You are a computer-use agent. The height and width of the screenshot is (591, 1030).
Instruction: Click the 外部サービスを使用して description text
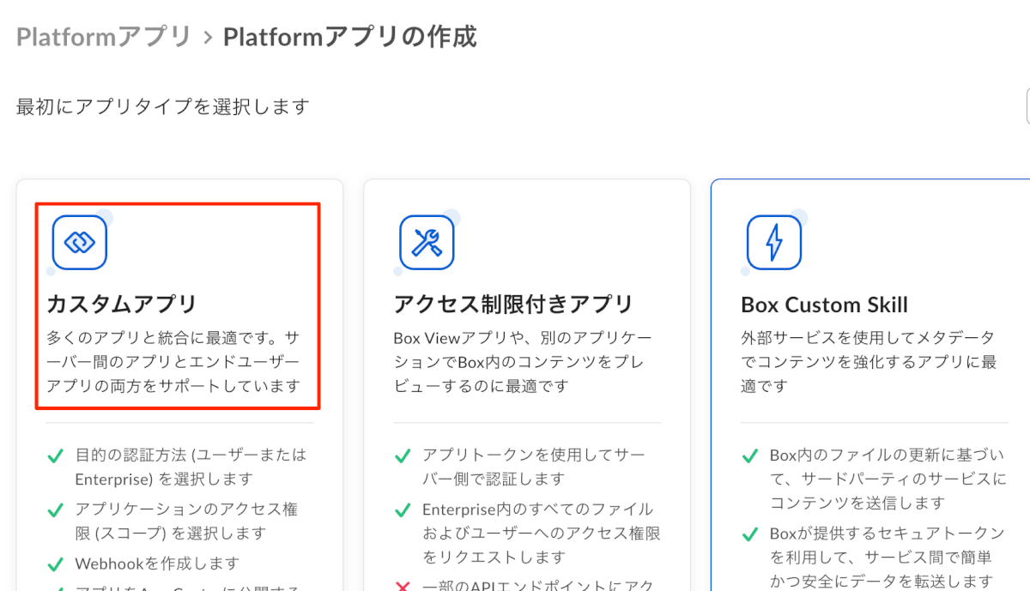click(x=868, y=361)
